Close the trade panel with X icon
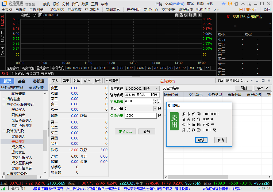Screen dimensions: 273x192 pyautogui.click(x=269, y=81)
